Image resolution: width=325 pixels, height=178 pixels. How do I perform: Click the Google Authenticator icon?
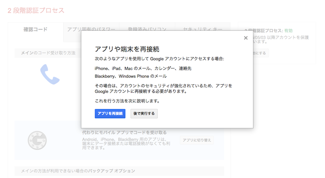37,140
